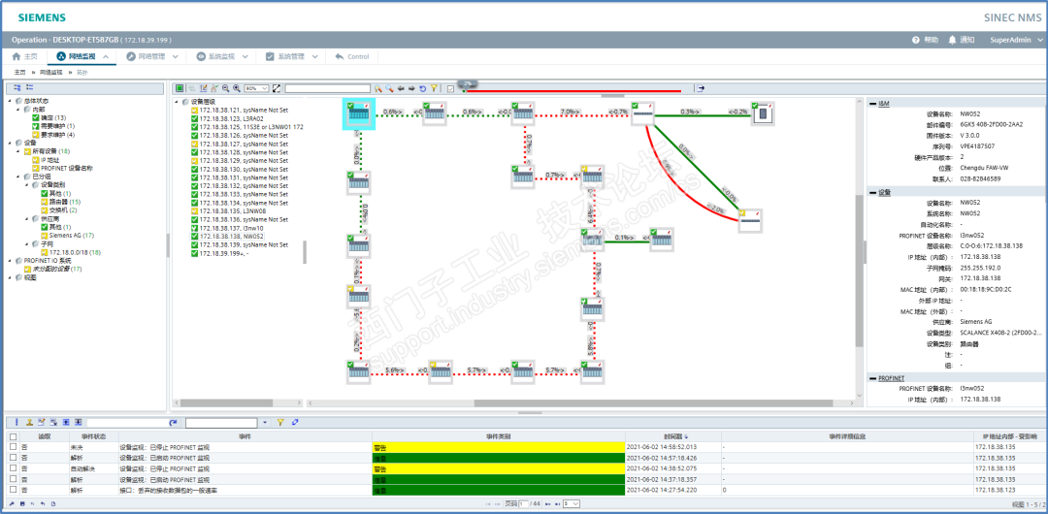This screenshot has width=1048, height=514.
Task: Click the events page number input field
Action: (524, 503)
